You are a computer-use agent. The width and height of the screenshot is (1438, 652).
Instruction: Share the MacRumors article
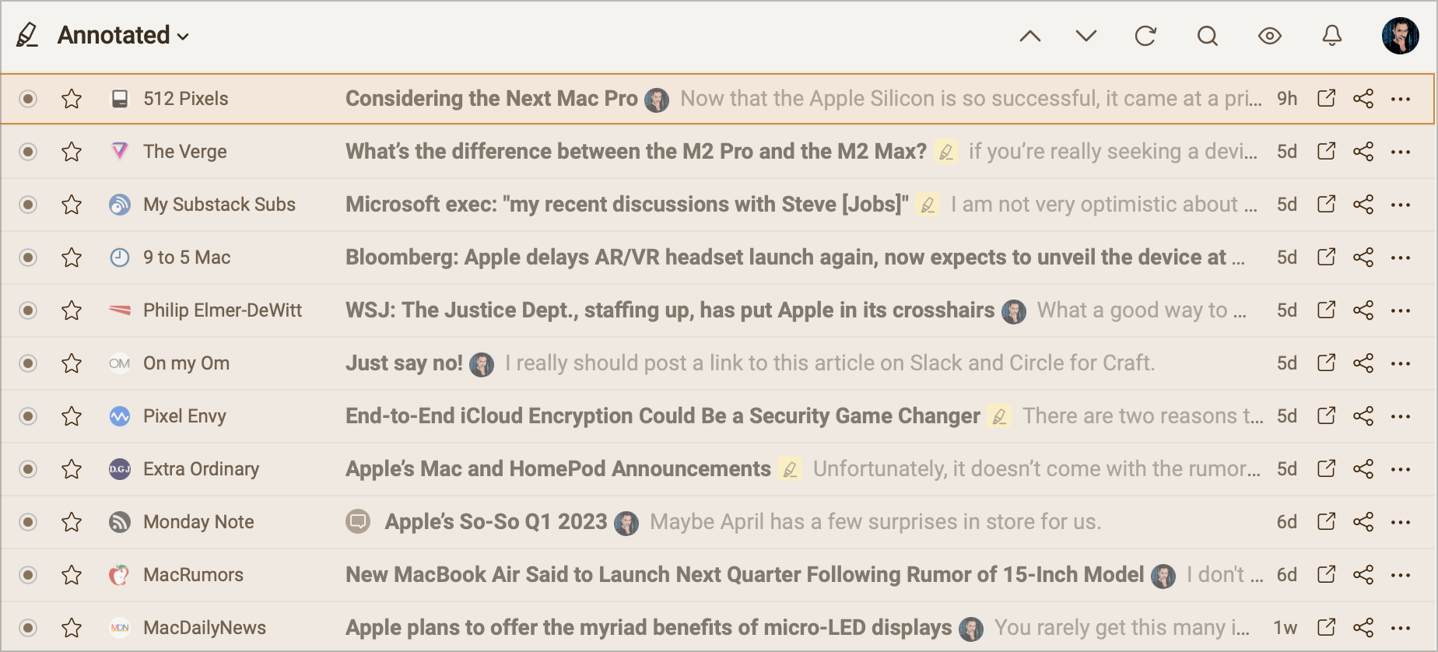coord(1363,575)
